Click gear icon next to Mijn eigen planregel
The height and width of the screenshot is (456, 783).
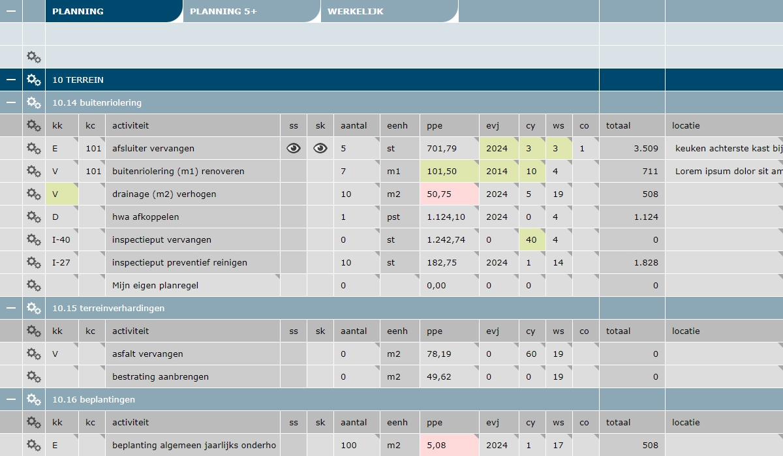click(34, 285)
